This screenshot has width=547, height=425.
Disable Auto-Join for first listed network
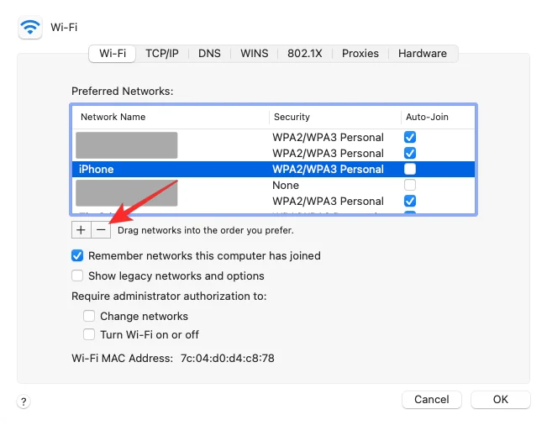click(x=410, y=137)
